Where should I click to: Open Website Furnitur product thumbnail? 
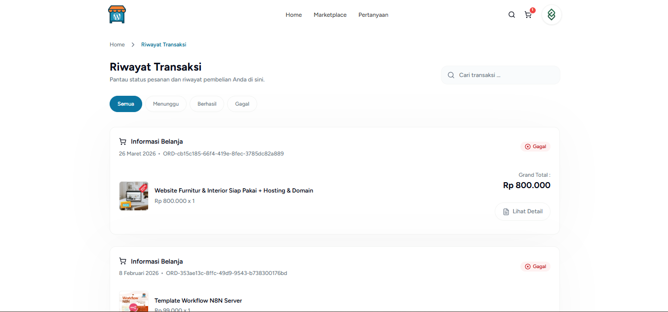click(x=134, y=196)
